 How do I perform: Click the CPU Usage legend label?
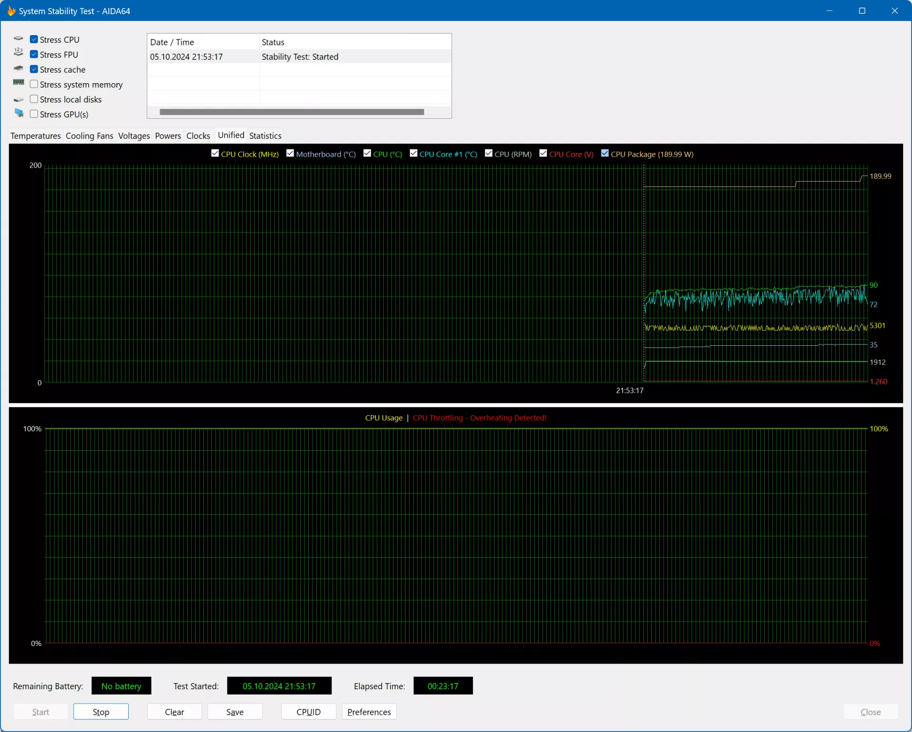point(384,418)
